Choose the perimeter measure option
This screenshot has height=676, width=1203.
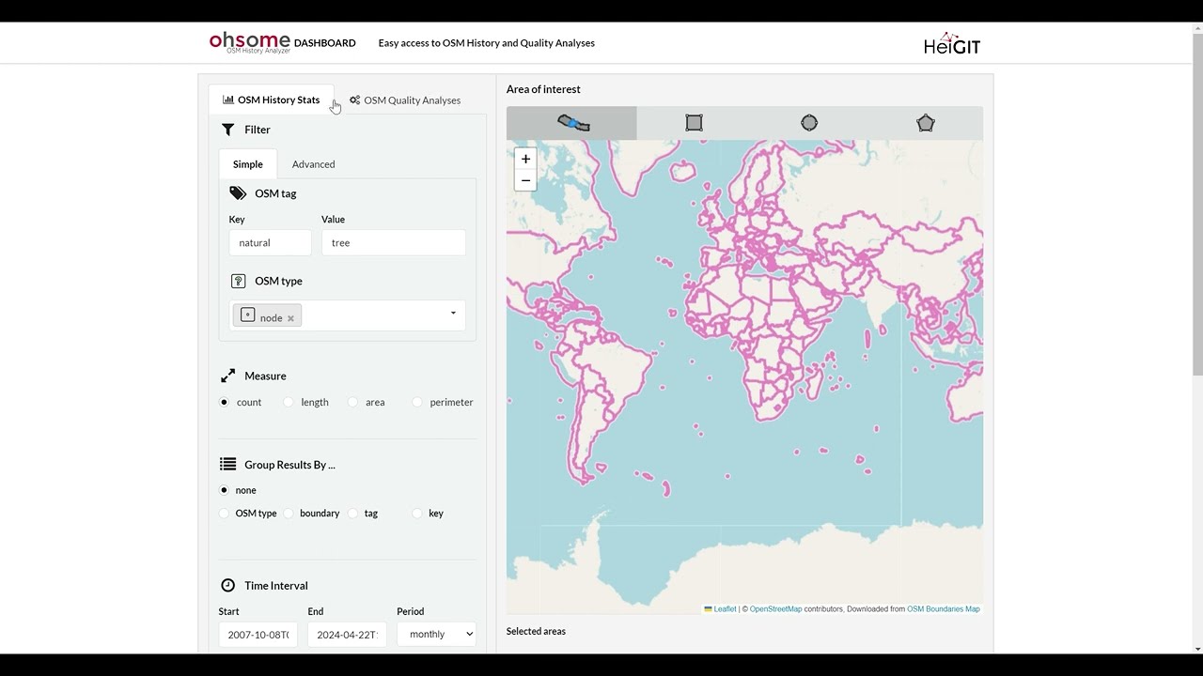click(x=417, y=402)
